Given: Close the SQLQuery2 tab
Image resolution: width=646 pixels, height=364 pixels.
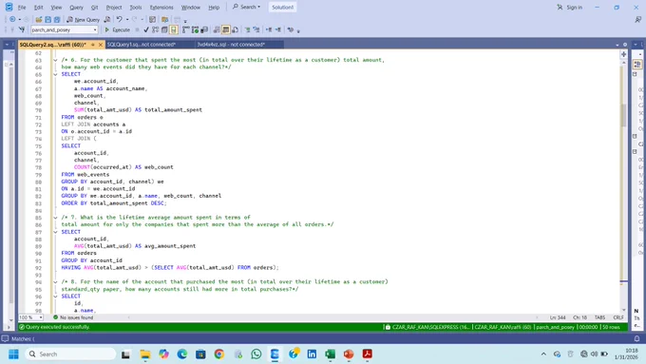Looking at the screenshot, I should (x=101, y=45).
